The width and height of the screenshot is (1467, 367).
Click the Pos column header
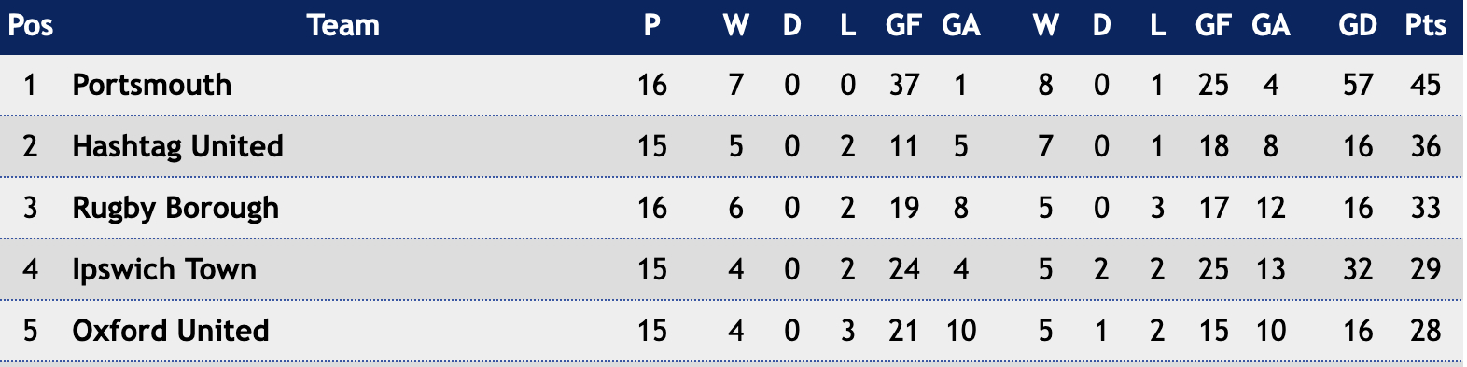click(x=31, y=25)
